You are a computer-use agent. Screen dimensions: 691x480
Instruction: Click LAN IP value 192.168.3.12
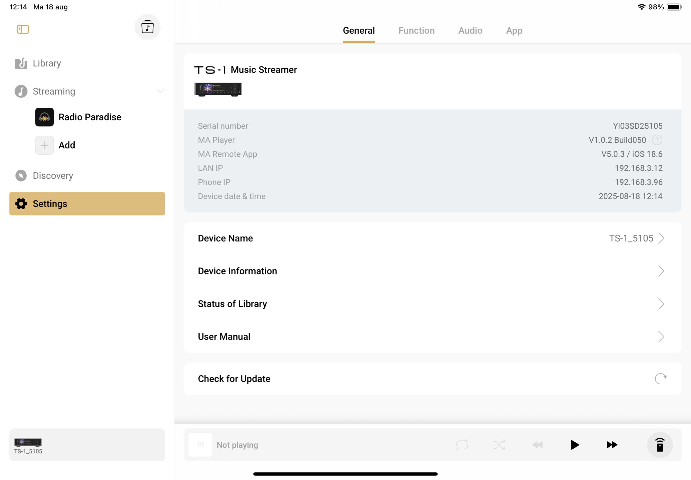(x=639, y=168)
